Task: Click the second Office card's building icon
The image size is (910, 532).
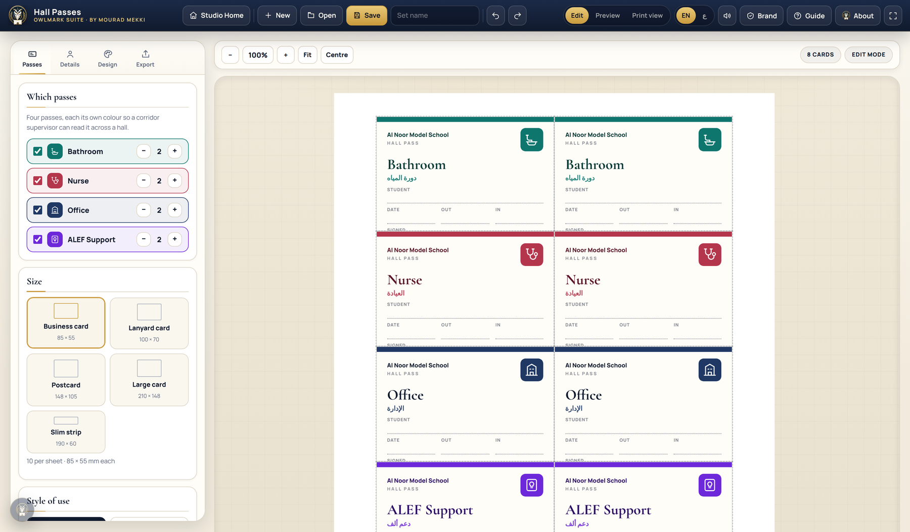Action: point(710,370)
